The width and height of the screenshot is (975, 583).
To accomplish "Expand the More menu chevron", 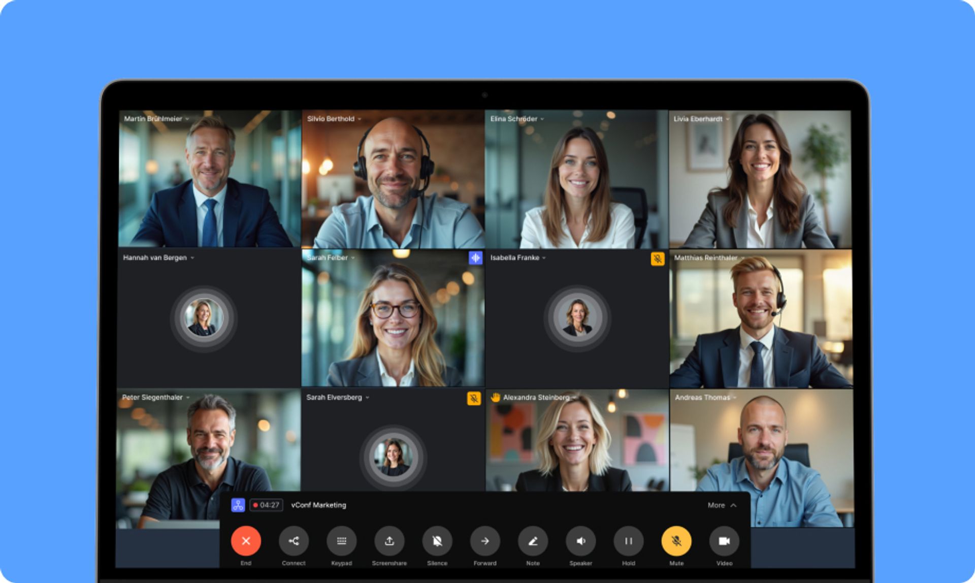I will click(x=733, y=505).
